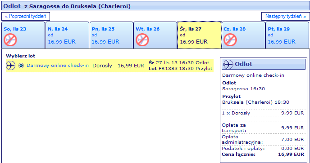Click 16,99 EUR price under Śr, lis 27
Screen dimensions: 310x163
(194, 42)
